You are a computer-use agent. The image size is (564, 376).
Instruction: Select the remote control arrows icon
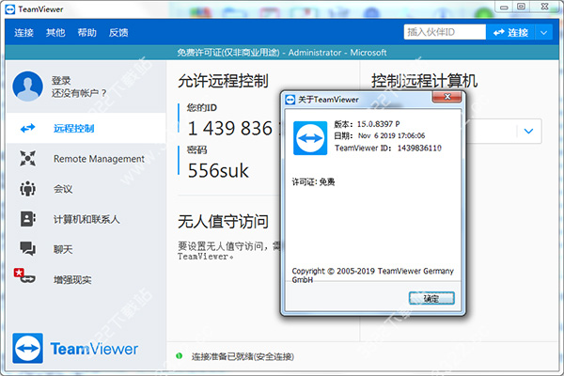pos(27,128)
